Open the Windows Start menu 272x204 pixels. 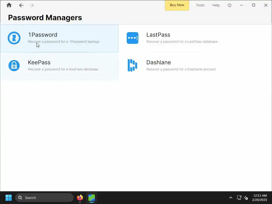[9, 198]
